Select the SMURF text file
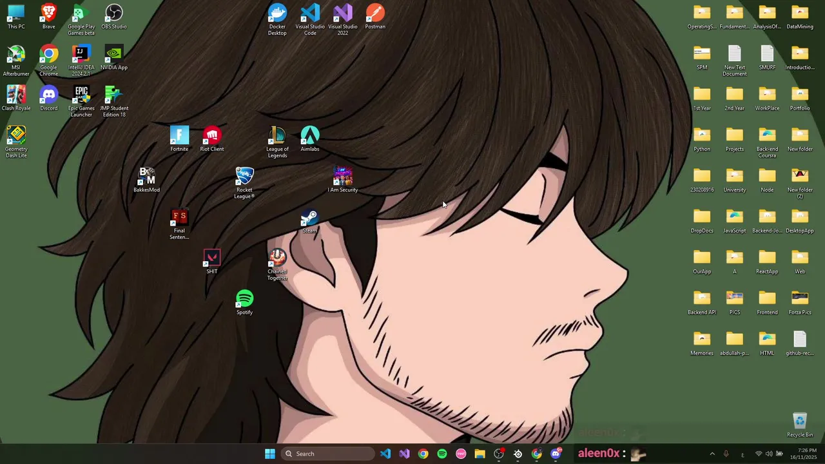The height and width of the screenshot is (464, 825). tap(767, 58)
